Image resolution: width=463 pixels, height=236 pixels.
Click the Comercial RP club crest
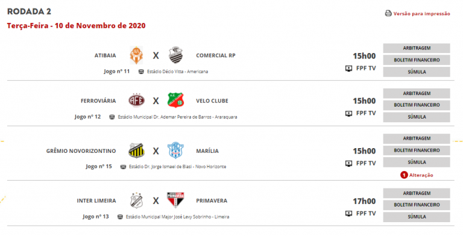[x=175, y=55]
